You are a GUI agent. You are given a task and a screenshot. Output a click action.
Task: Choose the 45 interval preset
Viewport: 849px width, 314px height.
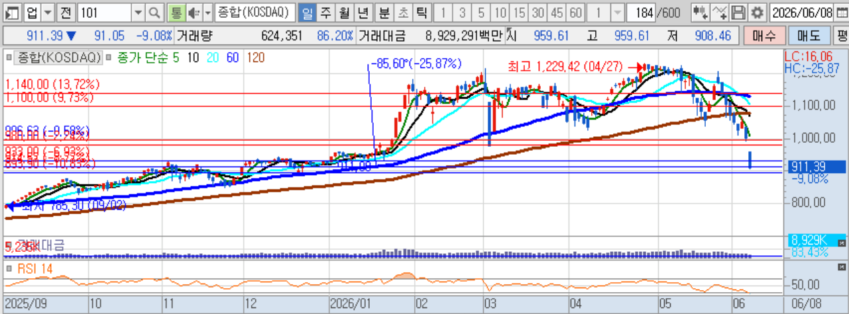pyautogui.click(x=557, y=13)
